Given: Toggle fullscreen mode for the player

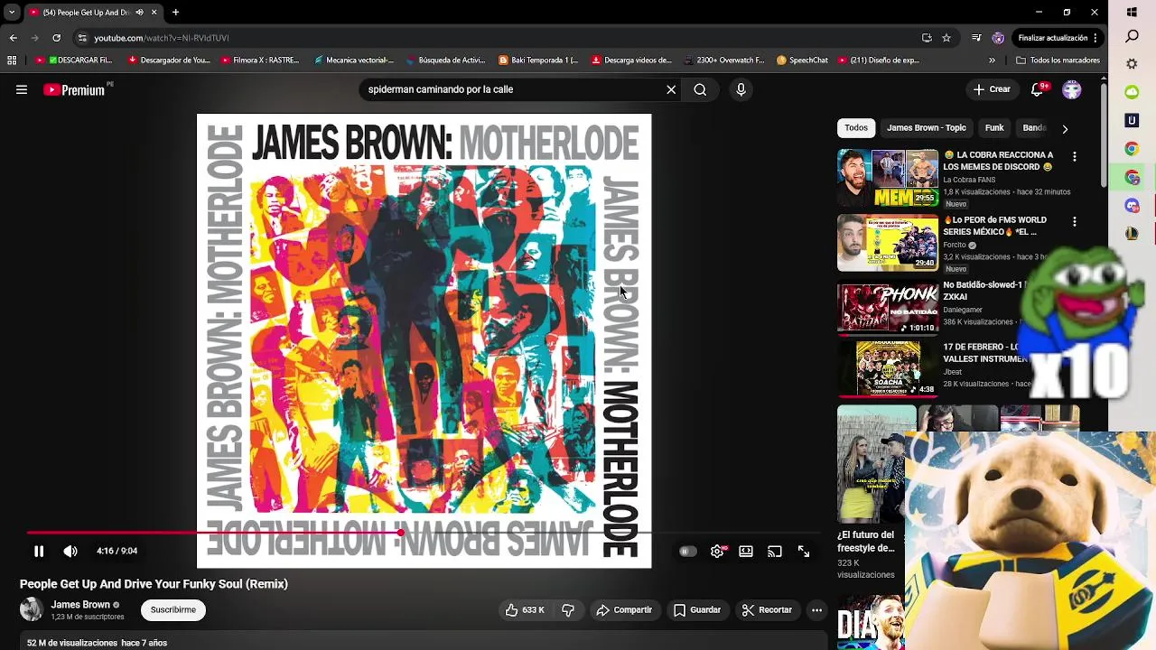Looking at the screenshot, I should 804,551.
